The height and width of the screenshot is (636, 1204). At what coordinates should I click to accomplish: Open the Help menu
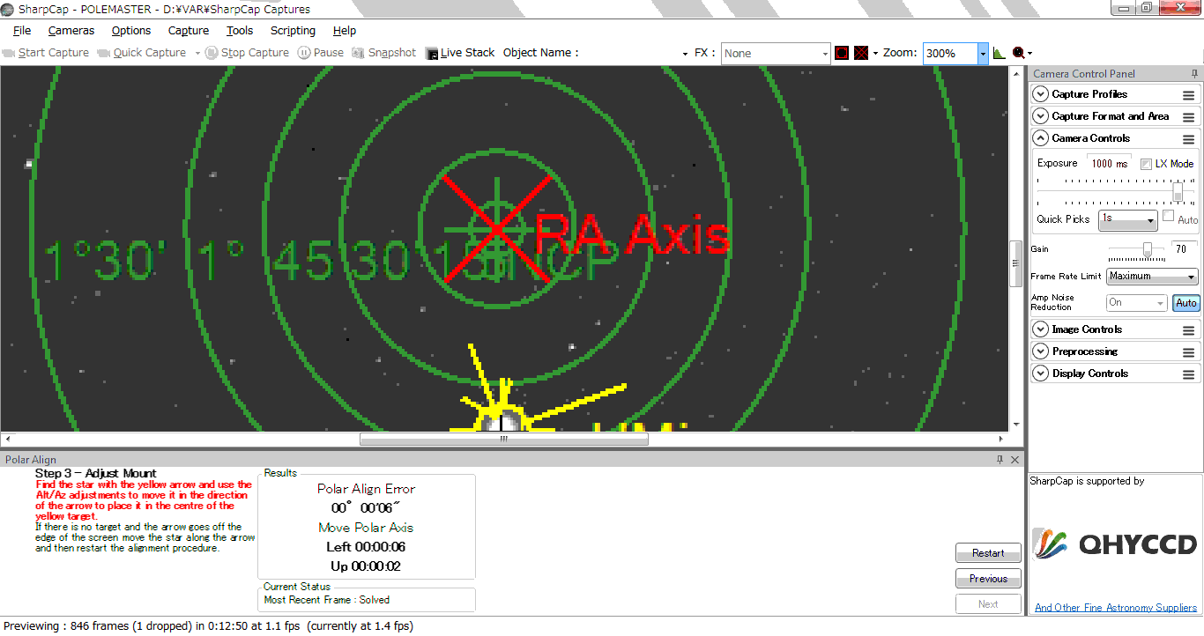[x=345, y=31]
